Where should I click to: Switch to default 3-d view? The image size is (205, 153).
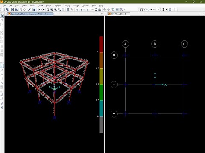tap(77, 9)
